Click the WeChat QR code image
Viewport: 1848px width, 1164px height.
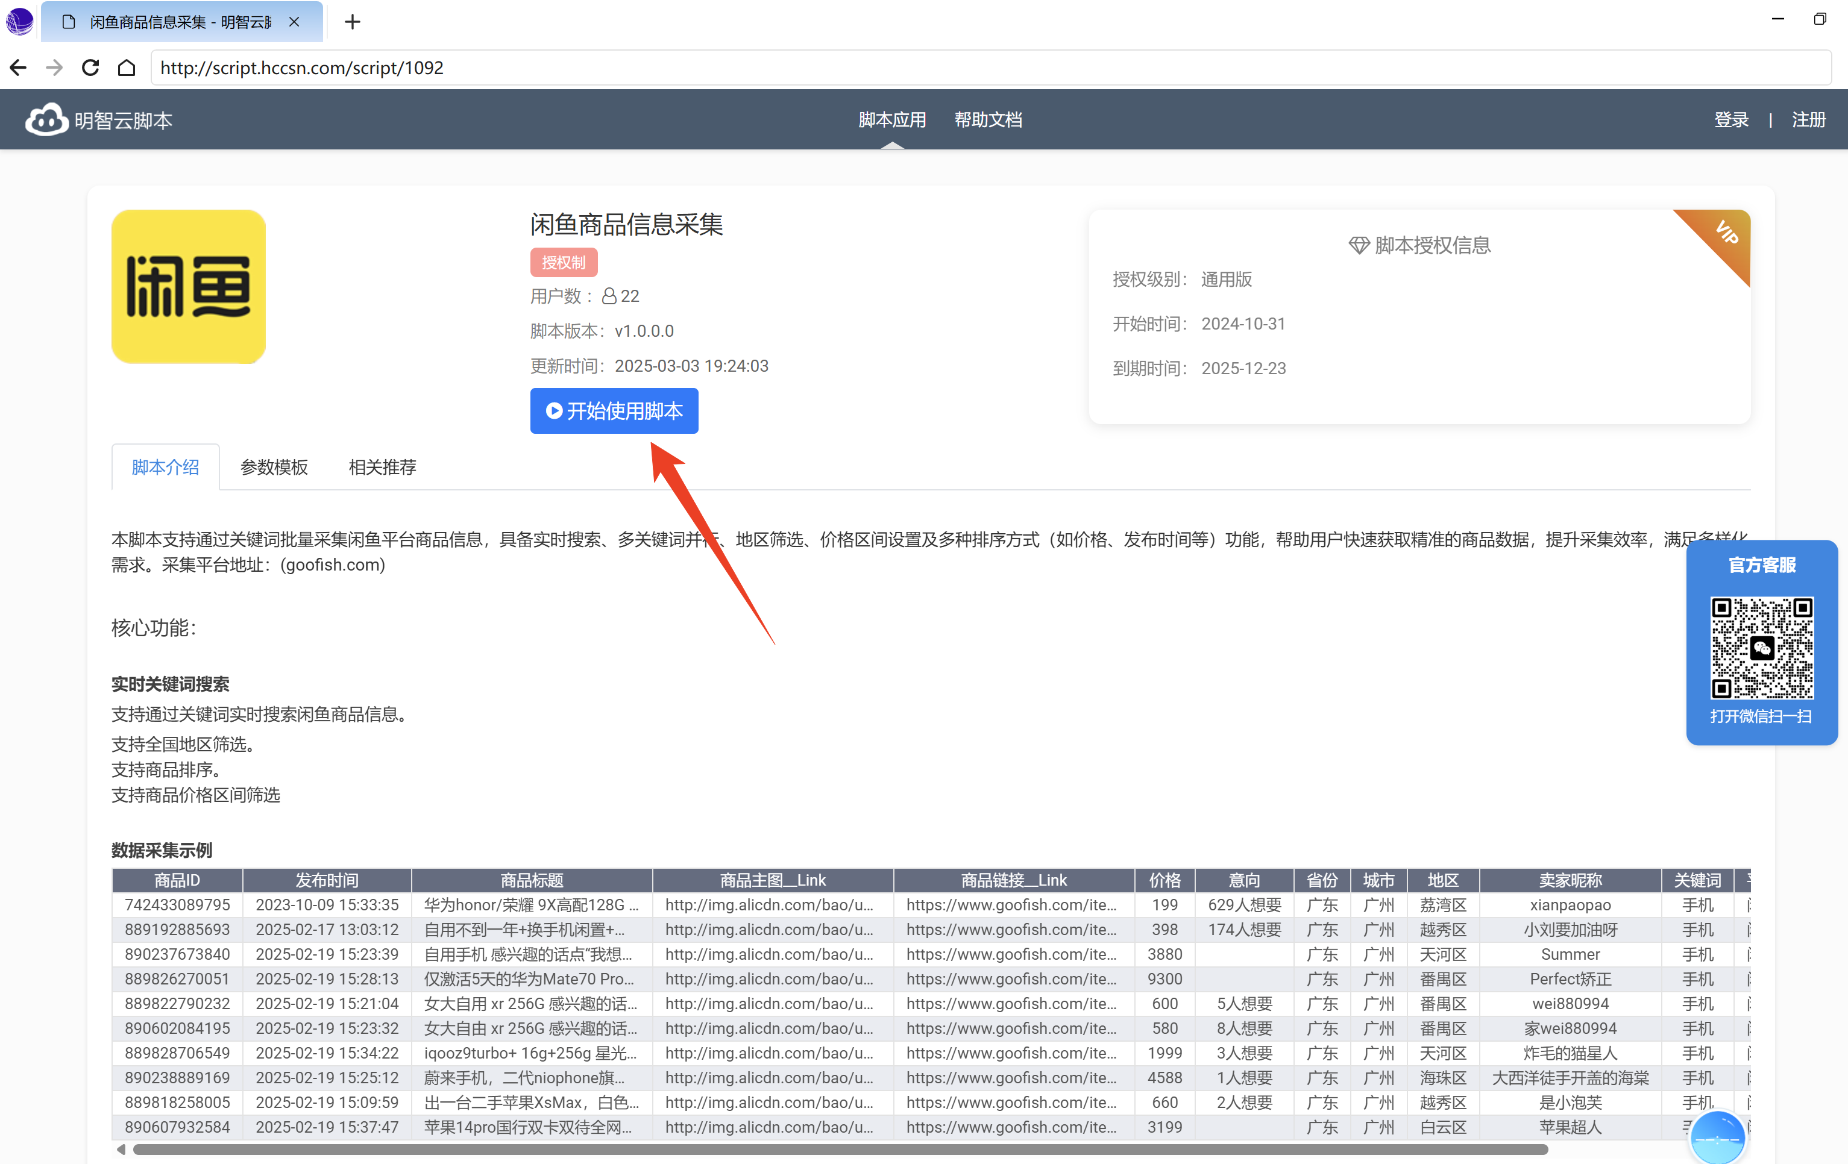[x=1761, y=648]
